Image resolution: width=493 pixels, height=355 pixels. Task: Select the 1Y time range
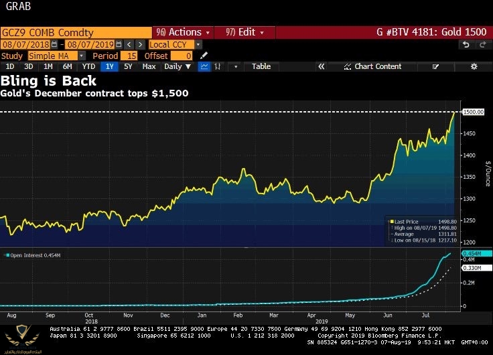click(109, 66)
